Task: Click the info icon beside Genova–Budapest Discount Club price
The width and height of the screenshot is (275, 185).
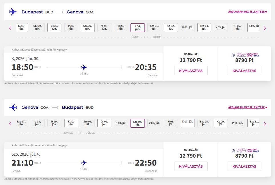Action: pyautogui.click(x=233, y=151)
